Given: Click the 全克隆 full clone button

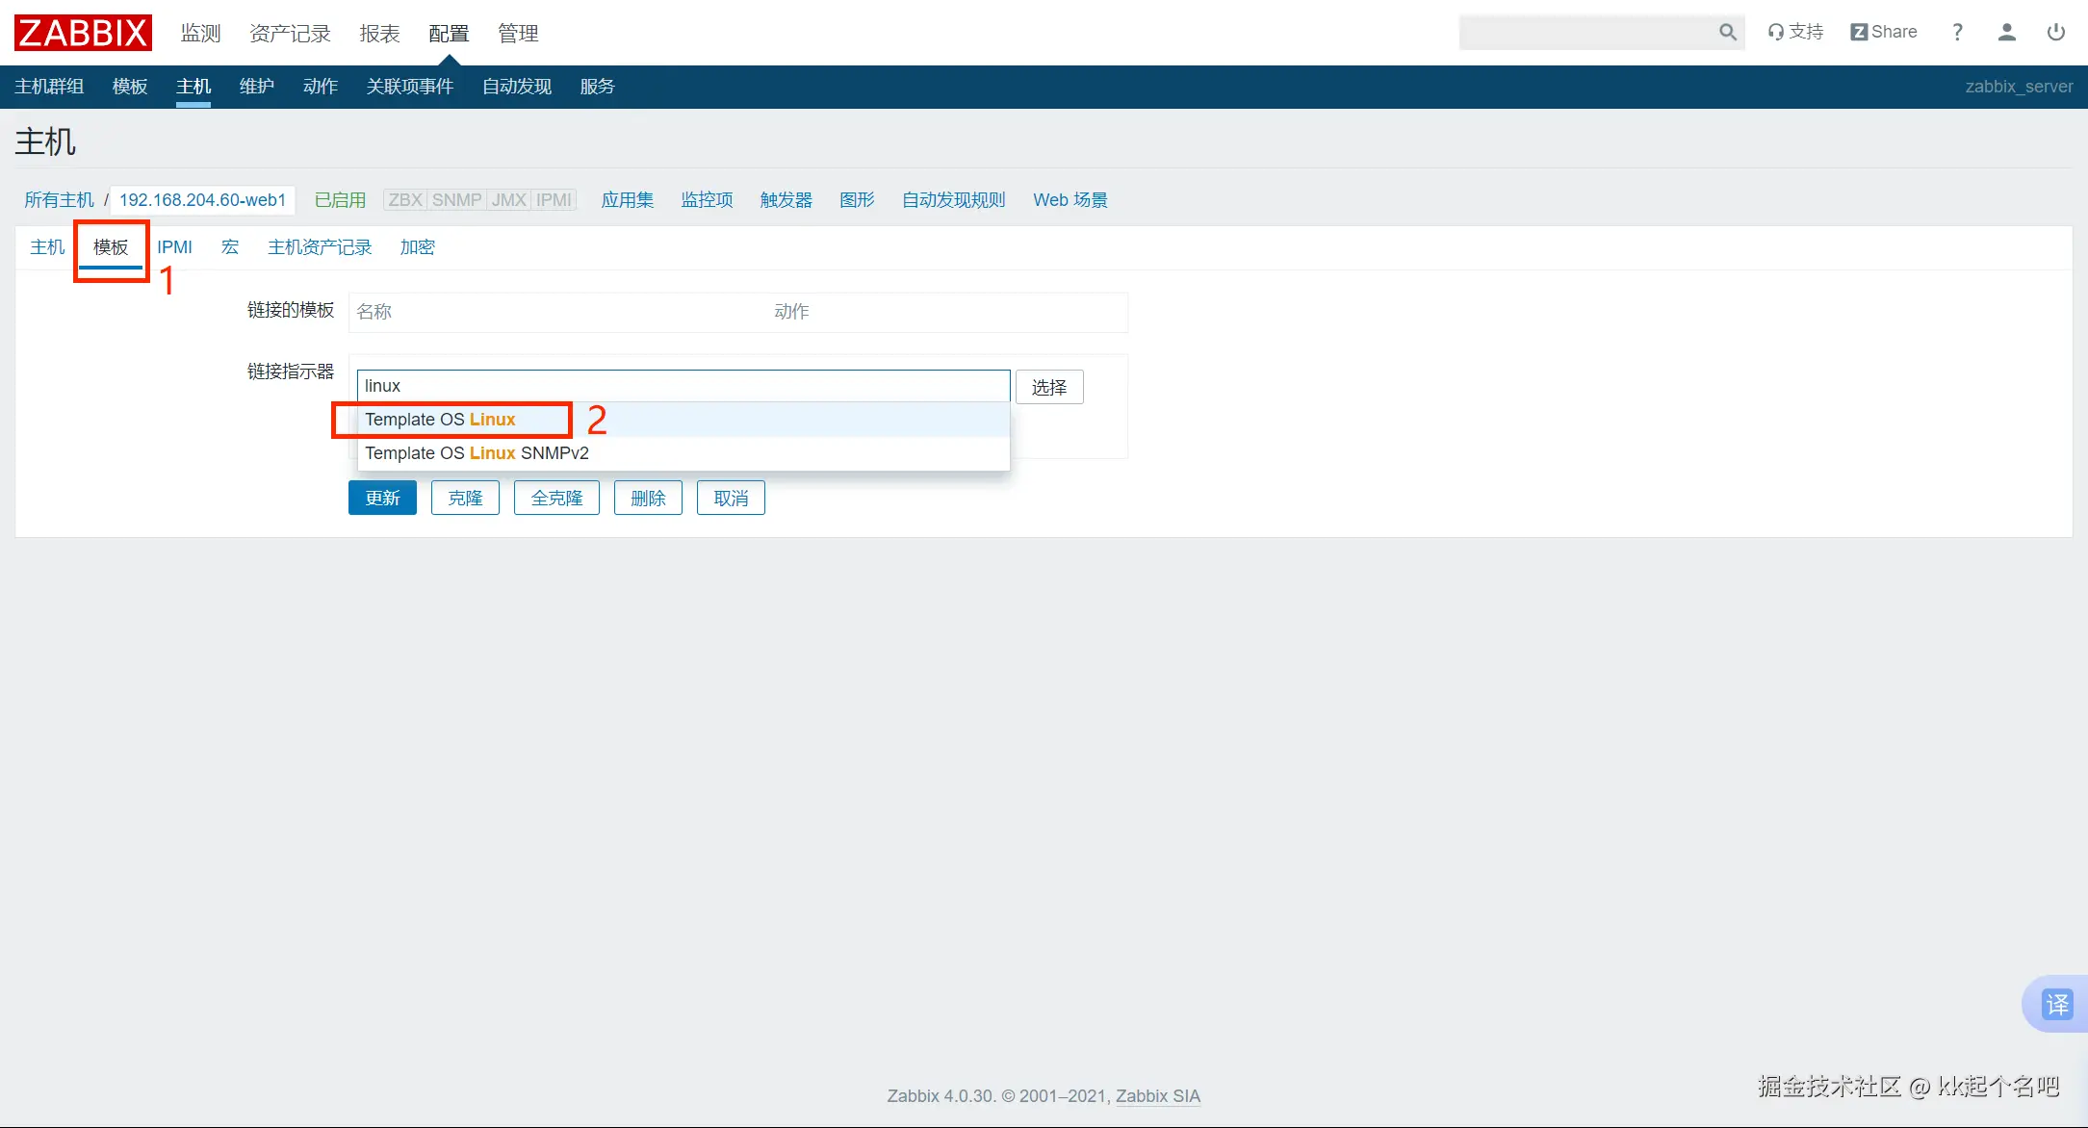Looking at the screenshot, I should [x=556, y=498].
